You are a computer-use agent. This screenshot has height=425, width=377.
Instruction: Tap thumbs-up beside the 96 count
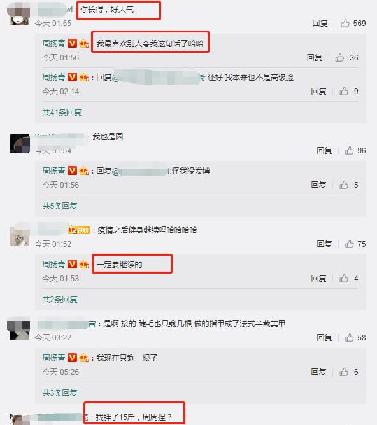350,150
